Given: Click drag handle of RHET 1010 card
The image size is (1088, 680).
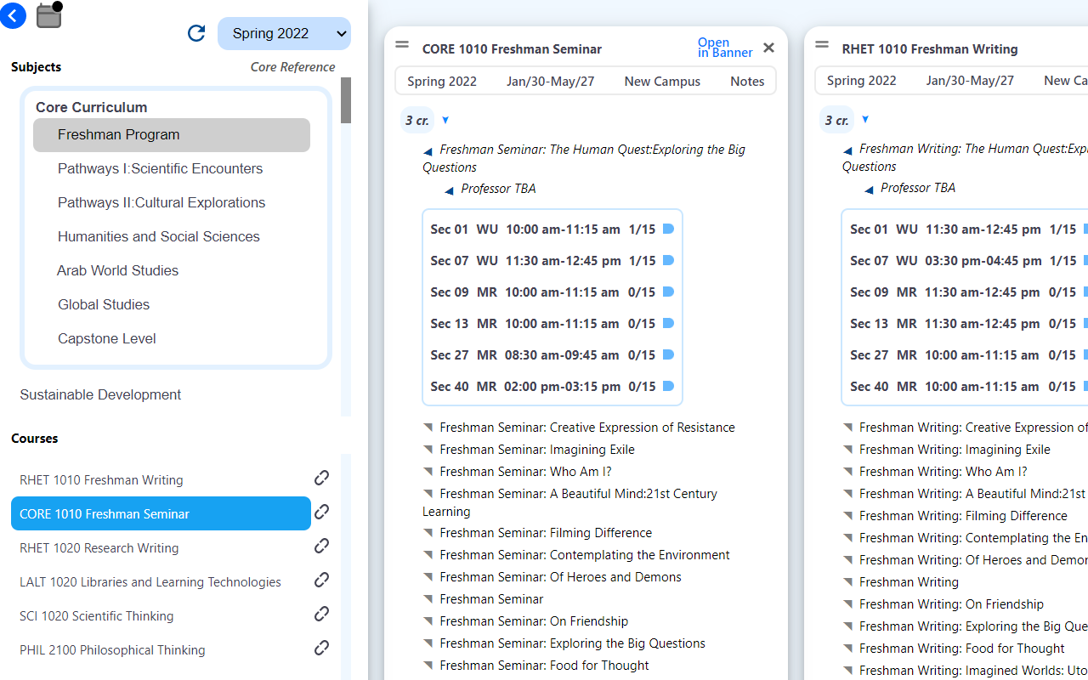Looking at the screenshot, I should [x=822, y=45].
